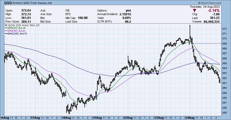Click the 361 price axis label

pyautogui.click(x=224, y=83)
